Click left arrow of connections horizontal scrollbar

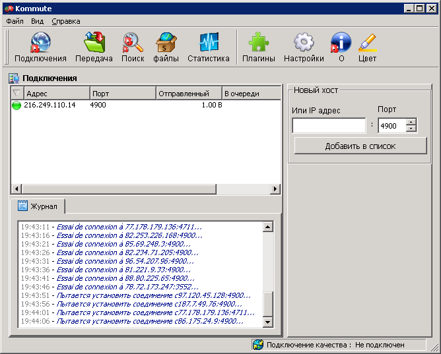coord(17,189)
